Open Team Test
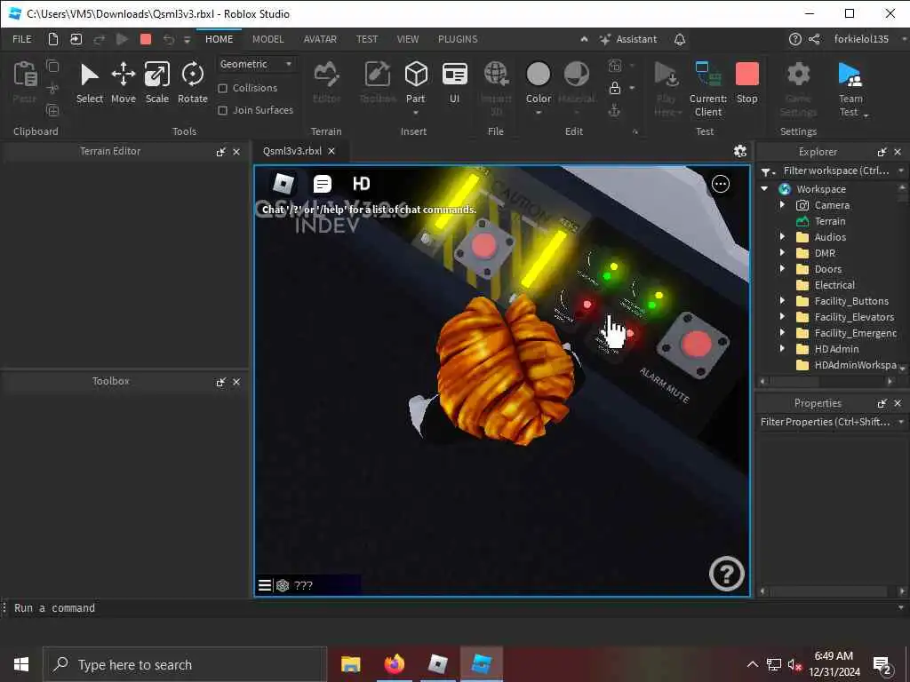910x682 pixels. 850,89
